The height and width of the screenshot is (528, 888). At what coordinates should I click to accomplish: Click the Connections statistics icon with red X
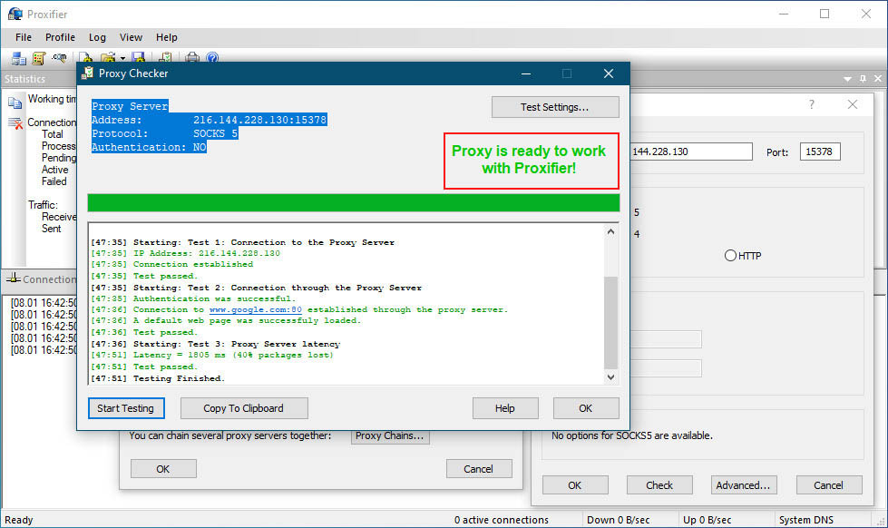(15, 123)
